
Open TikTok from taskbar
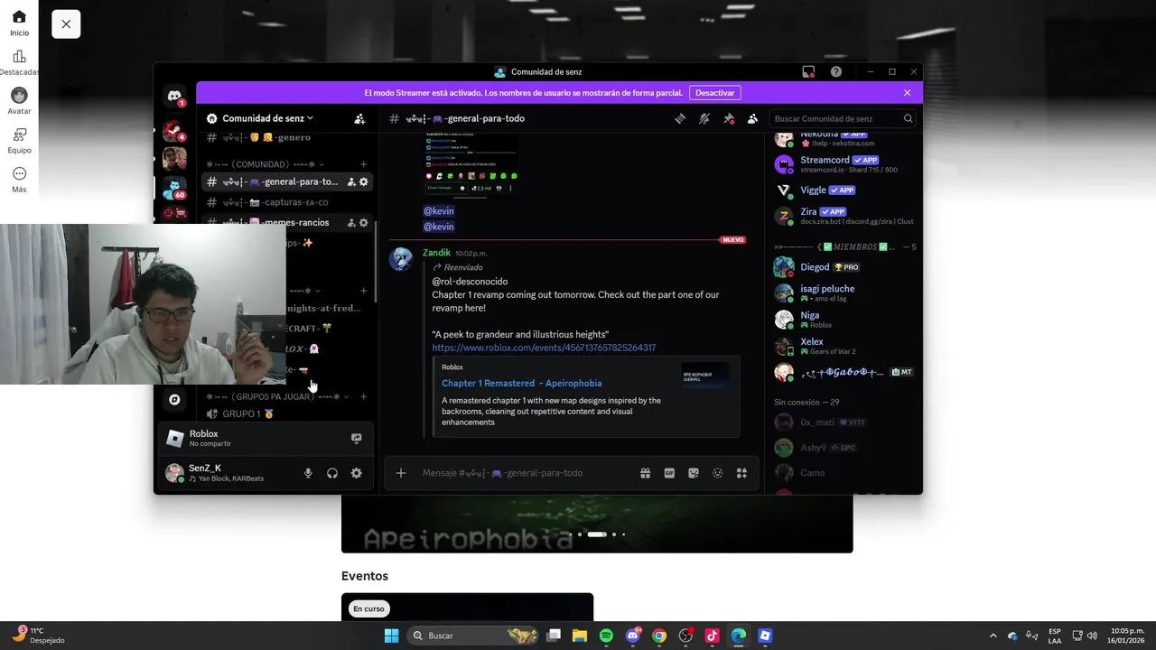[712, 636]
